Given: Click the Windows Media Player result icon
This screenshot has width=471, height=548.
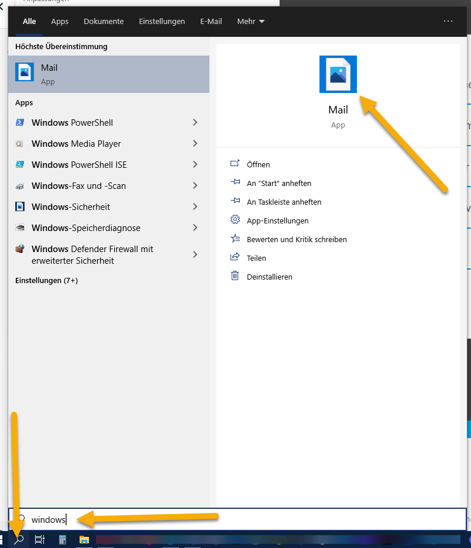Looking at the screenshot, I should tap(20, 144).
